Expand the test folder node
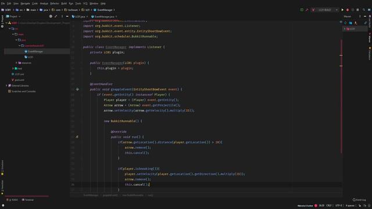Image resolution: width=372 pixels, height=209 pixels. tap(13, 69)
